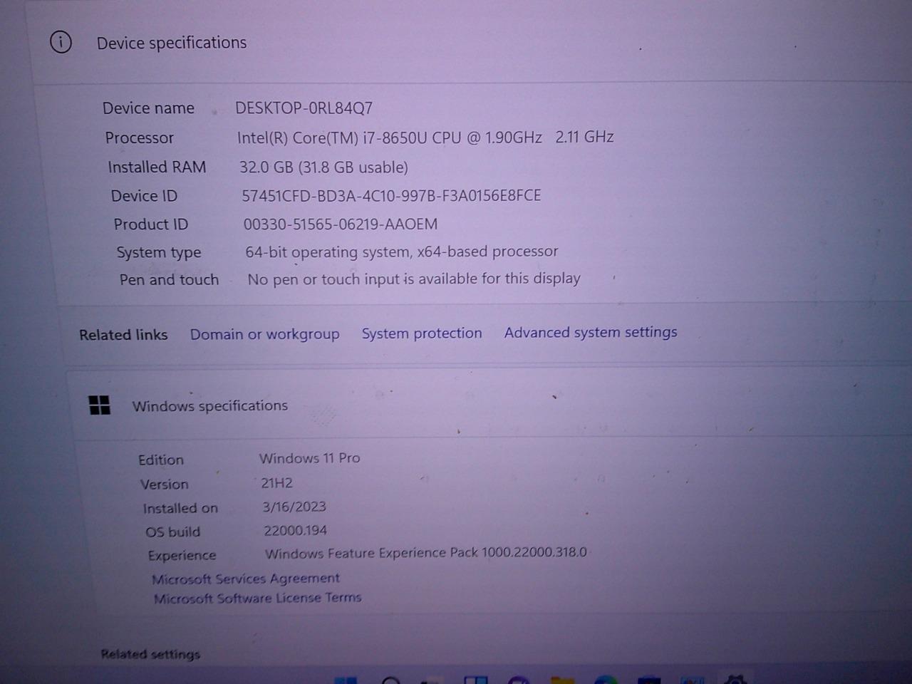The height and width of the screenshot is (684, 912).
Task: Click the 'Device ID' label
Action: pos(144,196)
